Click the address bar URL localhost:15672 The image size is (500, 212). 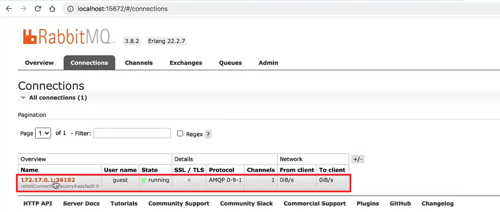coord(122,9)
